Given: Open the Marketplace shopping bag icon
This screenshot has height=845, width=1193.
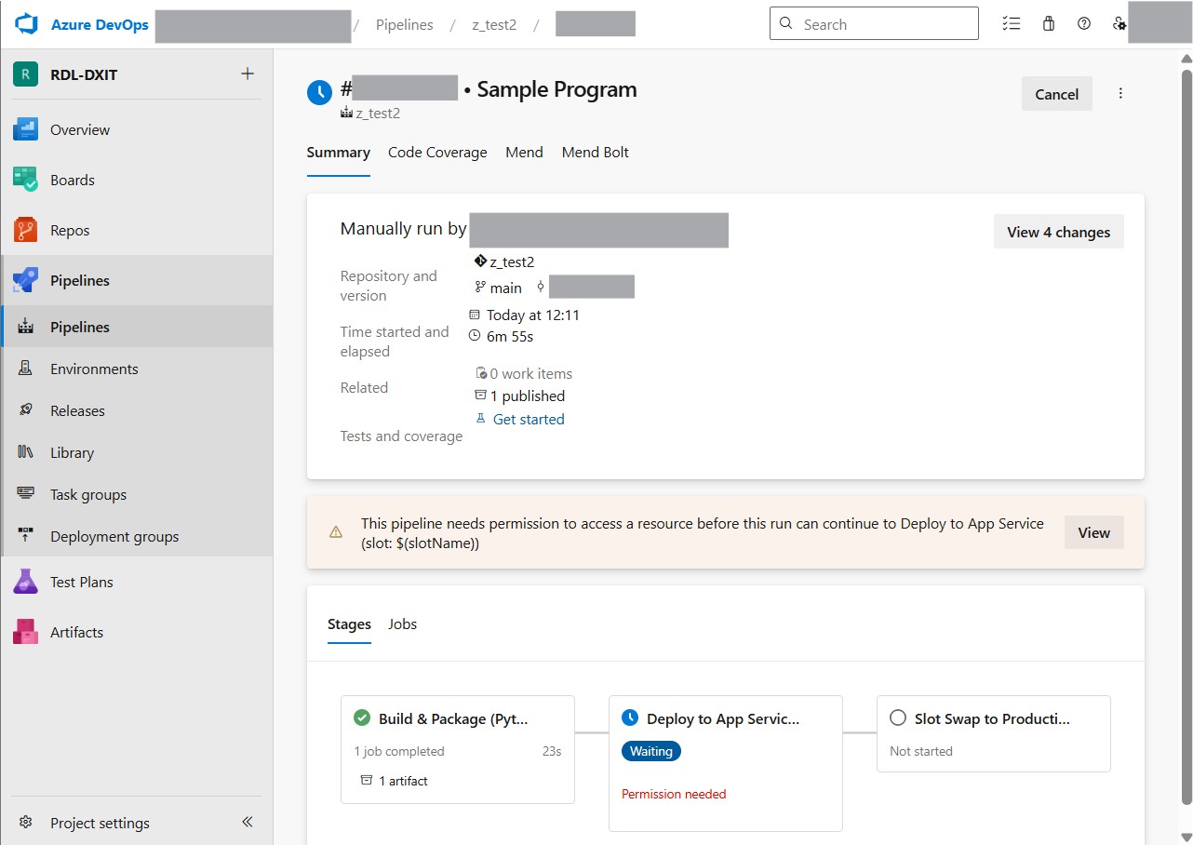Looking at the screenshot, I should point(1049,24).
